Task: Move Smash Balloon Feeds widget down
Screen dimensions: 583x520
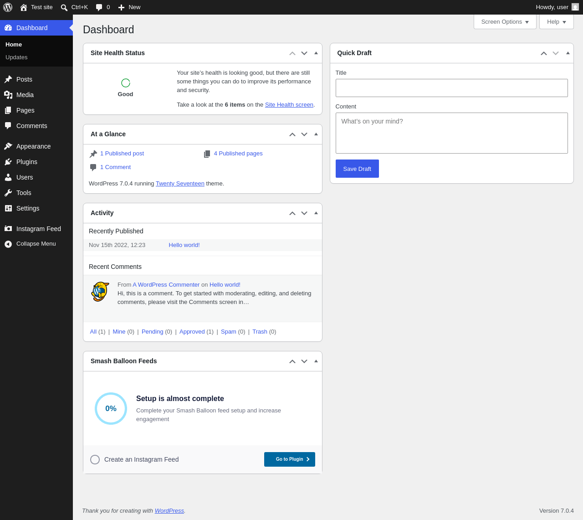Action: tap(304, 361)
